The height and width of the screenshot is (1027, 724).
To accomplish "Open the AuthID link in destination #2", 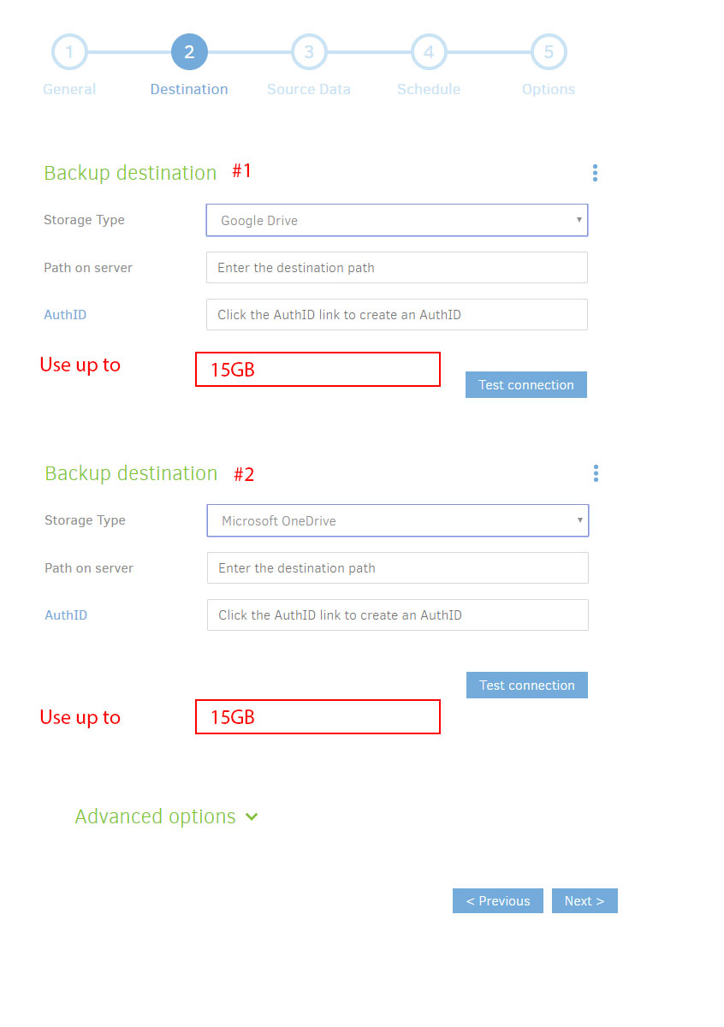I will pos(66,615).
